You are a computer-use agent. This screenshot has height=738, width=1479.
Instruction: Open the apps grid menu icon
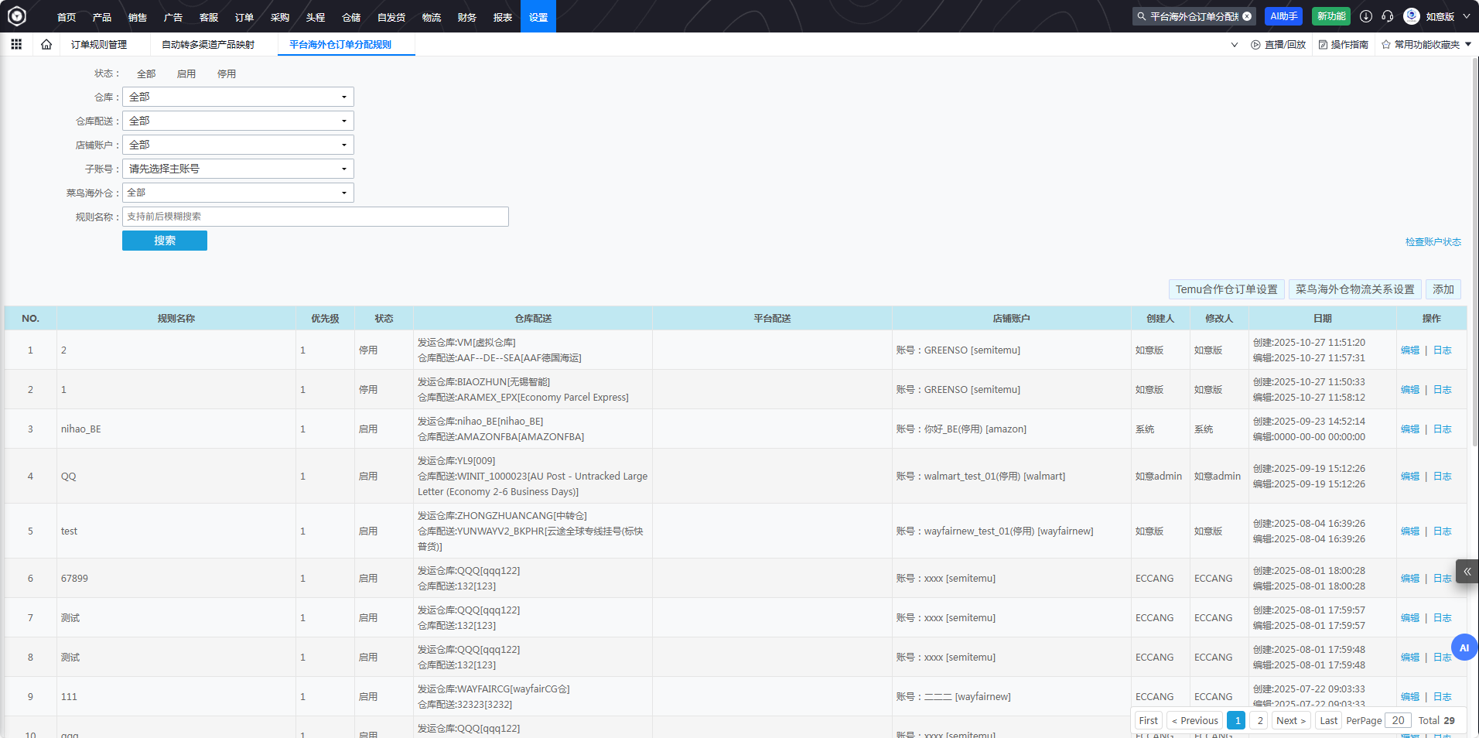pyautogui.click(x=16, y=45)
